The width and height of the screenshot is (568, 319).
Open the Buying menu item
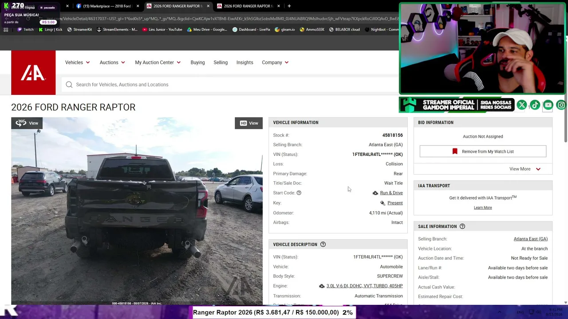tap(197, 62)
